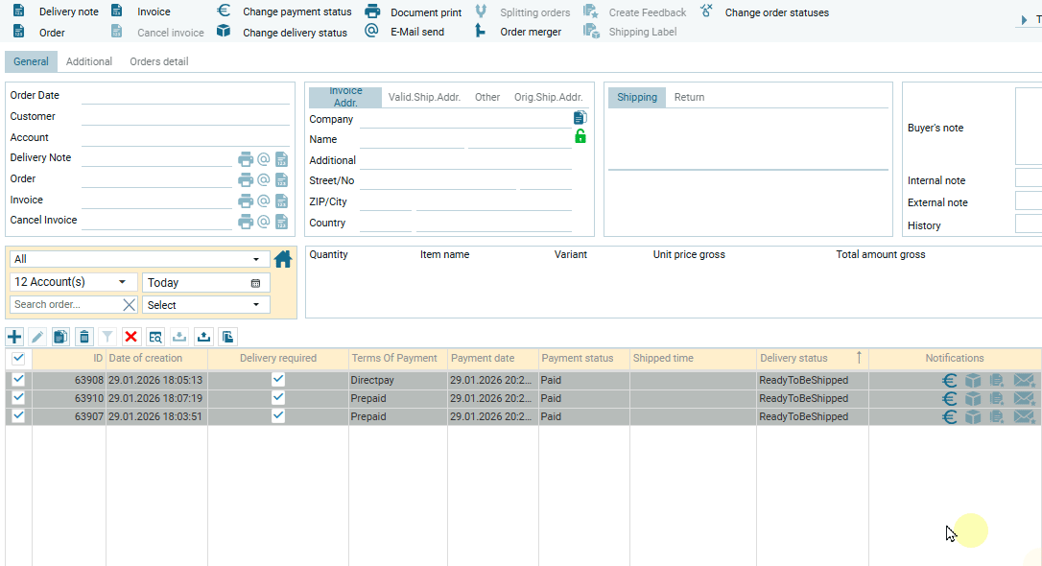
Task: Click the red X icon above the grid
Action: coord(131,337)
